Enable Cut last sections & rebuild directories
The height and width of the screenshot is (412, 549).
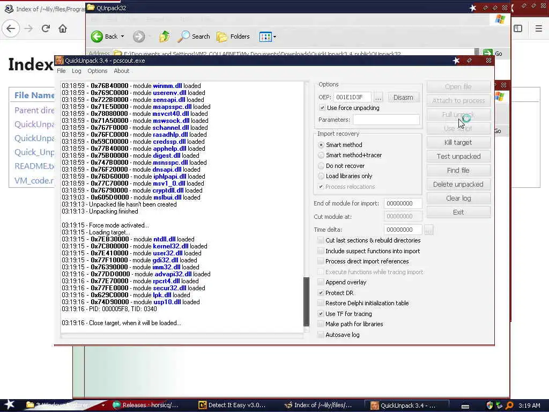coord(321,240)
